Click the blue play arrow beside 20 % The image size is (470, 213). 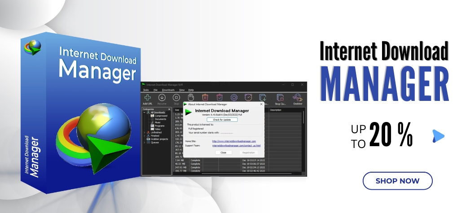pos(438,136)
